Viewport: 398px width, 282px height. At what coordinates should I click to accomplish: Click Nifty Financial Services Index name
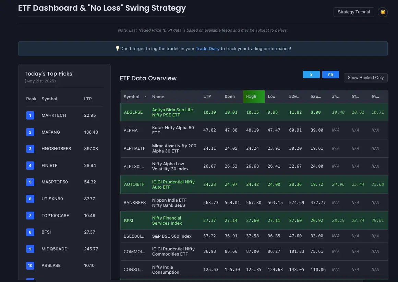click(x=167, y=221)
